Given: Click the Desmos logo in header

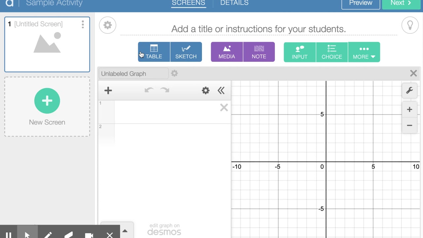Looking at the screenshot, I should (10, 3).
